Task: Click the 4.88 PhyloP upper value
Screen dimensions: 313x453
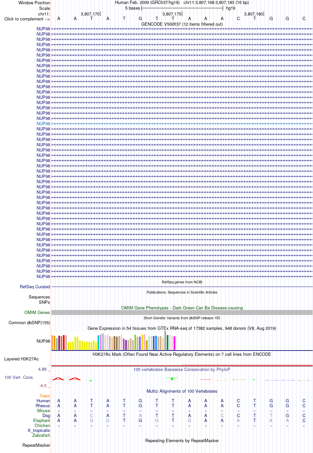Action: pyautogui.click(x=42, y=369)
